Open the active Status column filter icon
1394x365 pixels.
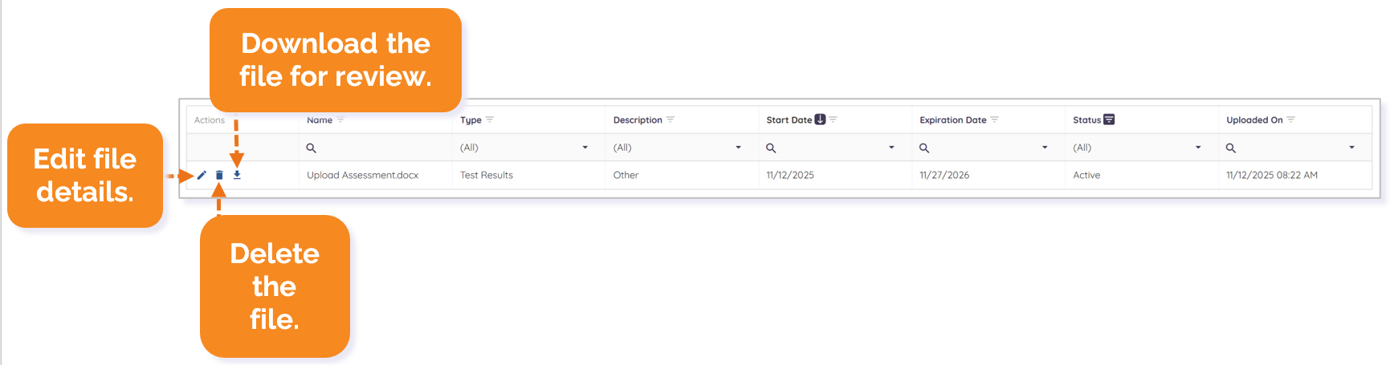[x=1109, y=120]
